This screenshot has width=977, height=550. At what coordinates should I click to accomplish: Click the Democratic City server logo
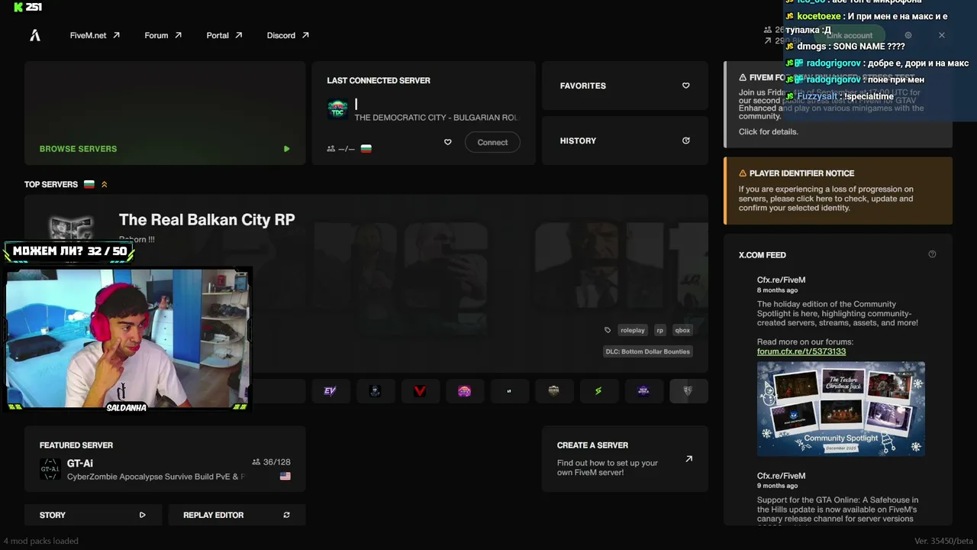tap(337, 109)
